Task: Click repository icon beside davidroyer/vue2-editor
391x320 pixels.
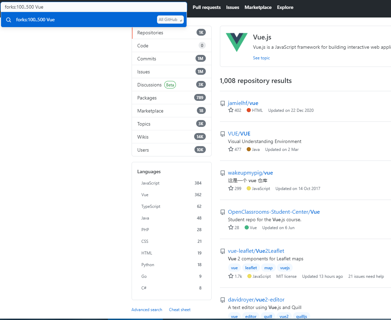Action: 223,300
